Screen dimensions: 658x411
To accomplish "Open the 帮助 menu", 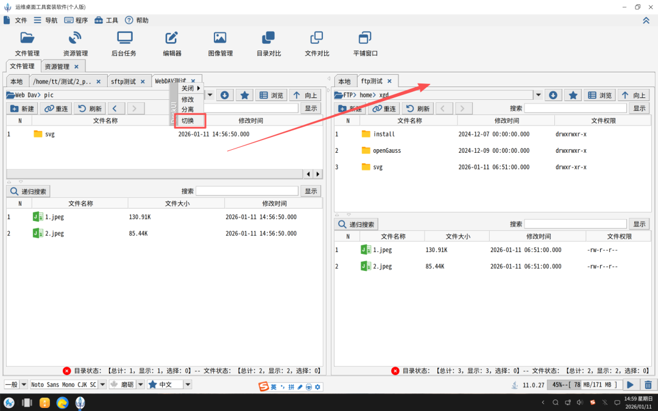I will point(137,20).
